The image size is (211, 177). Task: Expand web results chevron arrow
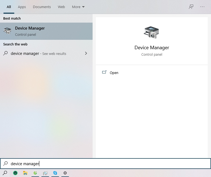[86, 53]
